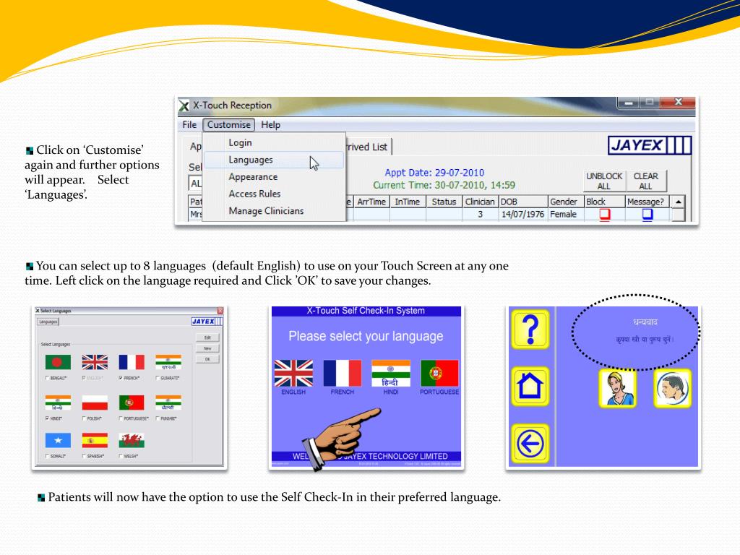Uncheck the FRENCH language checkbox
The width and height of the screenshot is (740, 555).
point(121,378)
